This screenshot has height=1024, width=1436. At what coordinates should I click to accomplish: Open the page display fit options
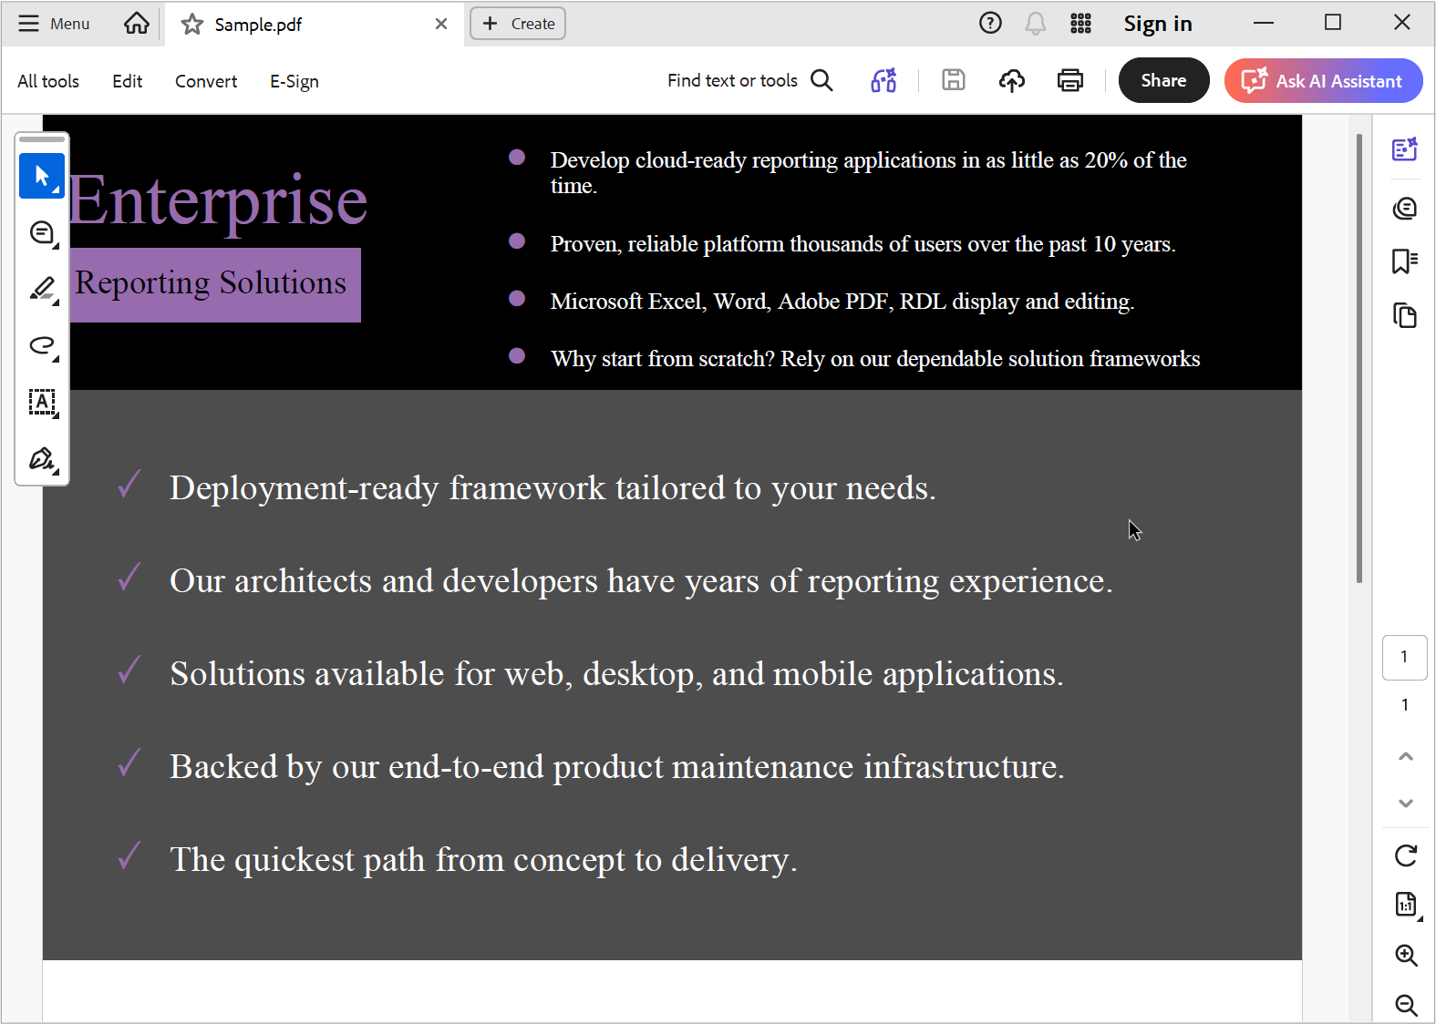click(1406, 905)
